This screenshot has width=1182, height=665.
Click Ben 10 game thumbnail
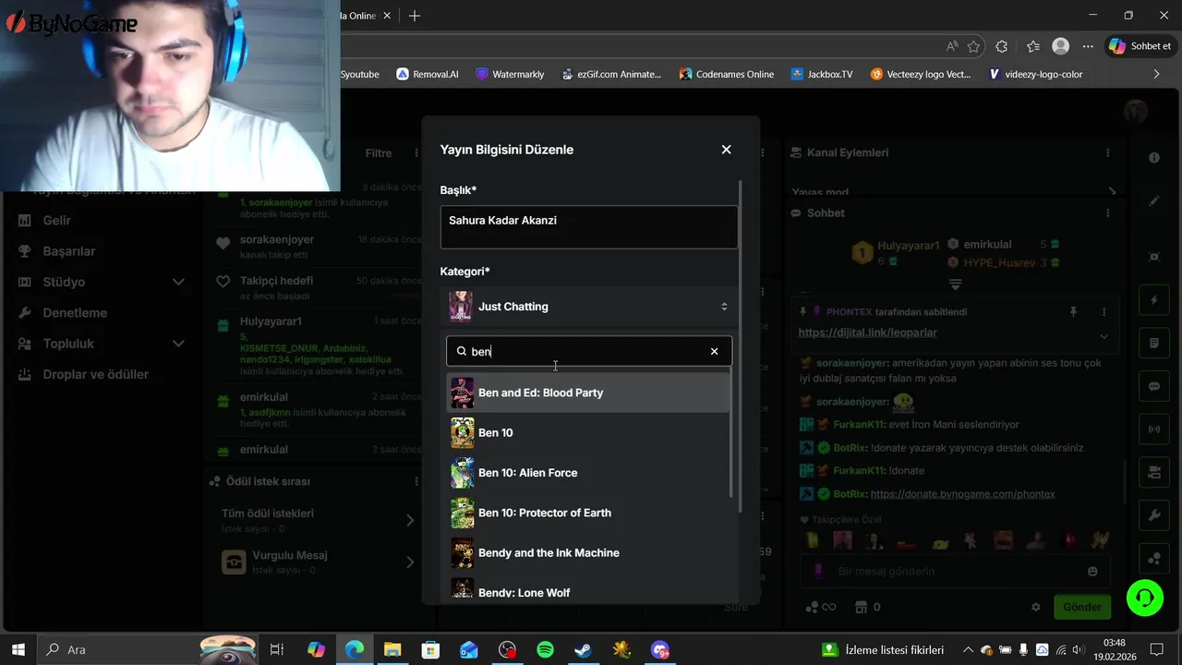click(462, 432)
